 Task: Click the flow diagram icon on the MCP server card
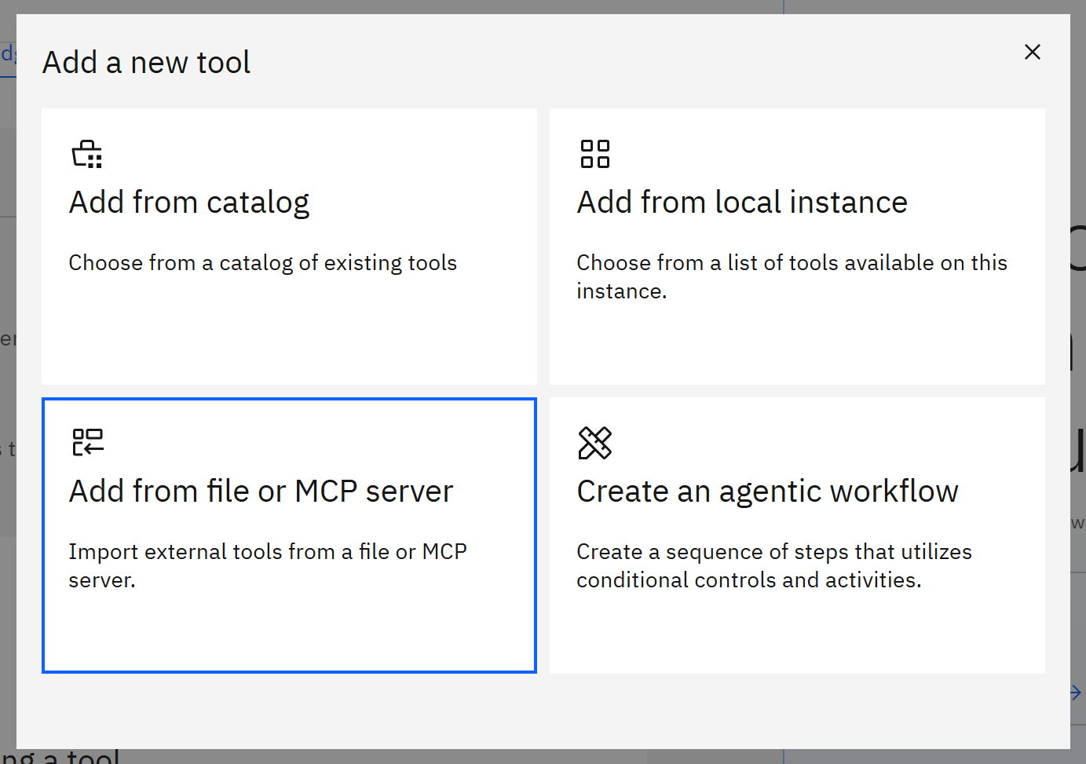pyautogui.click(x=88, y=442)
